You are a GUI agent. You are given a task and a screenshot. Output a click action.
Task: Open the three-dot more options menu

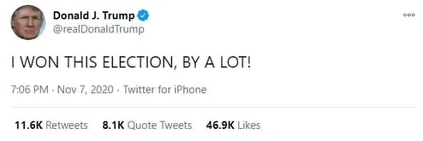pos(409,15)
